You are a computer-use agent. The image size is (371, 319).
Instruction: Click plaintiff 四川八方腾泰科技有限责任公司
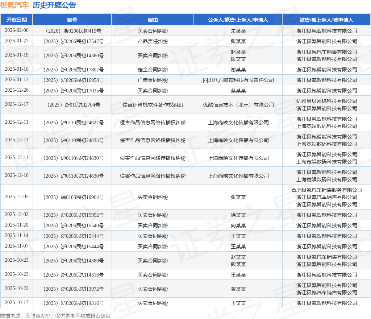[238, 80]
